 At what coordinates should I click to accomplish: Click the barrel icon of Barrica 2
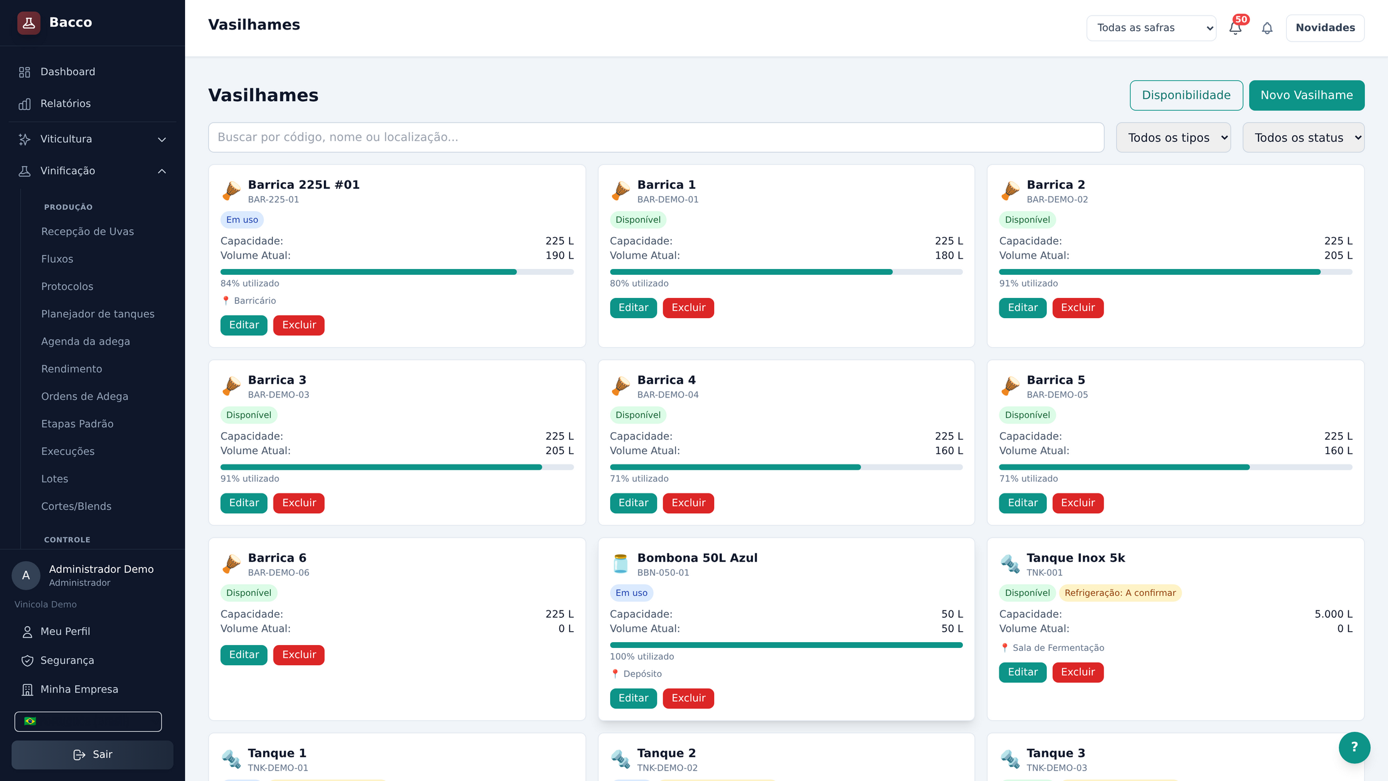[1010, 190]
